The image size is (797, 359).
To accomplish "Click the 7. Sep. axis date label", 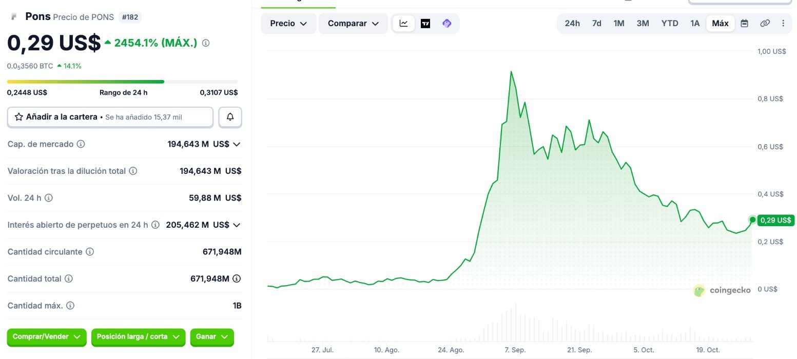I will (515, 350).
